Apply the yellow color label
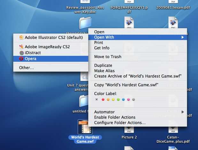The width and height of the screenshot is (198, 150). 113,100
